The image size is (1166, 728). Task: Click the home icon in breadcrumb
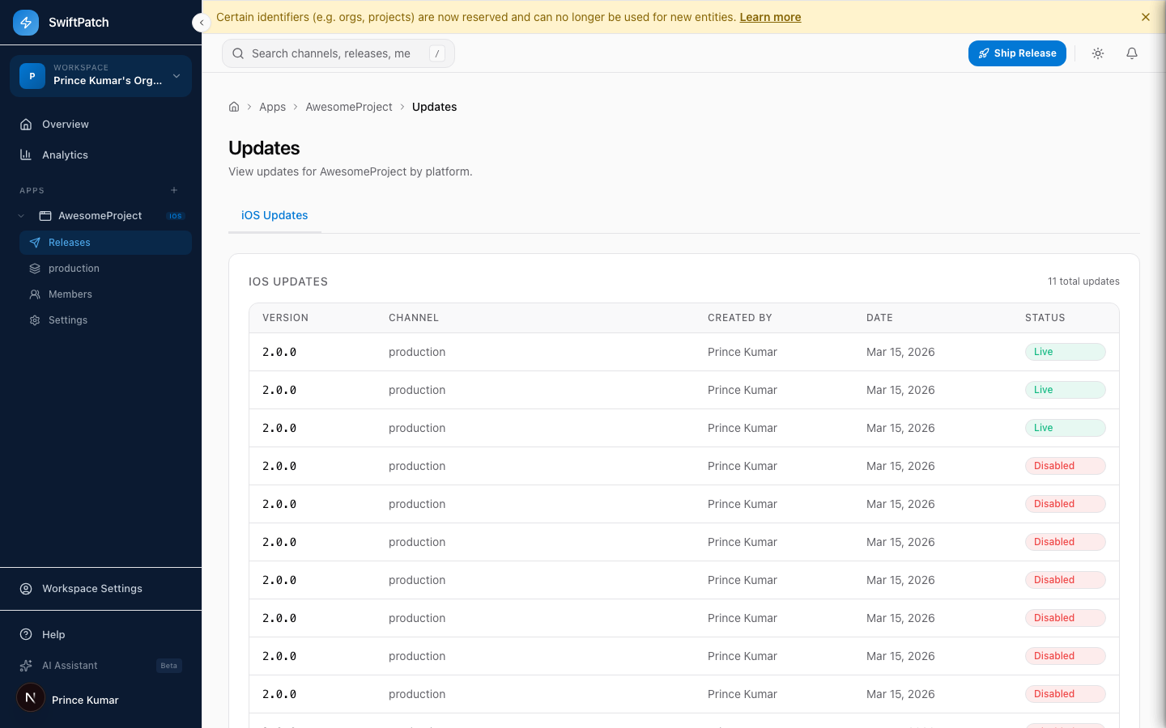click(234, 106)
